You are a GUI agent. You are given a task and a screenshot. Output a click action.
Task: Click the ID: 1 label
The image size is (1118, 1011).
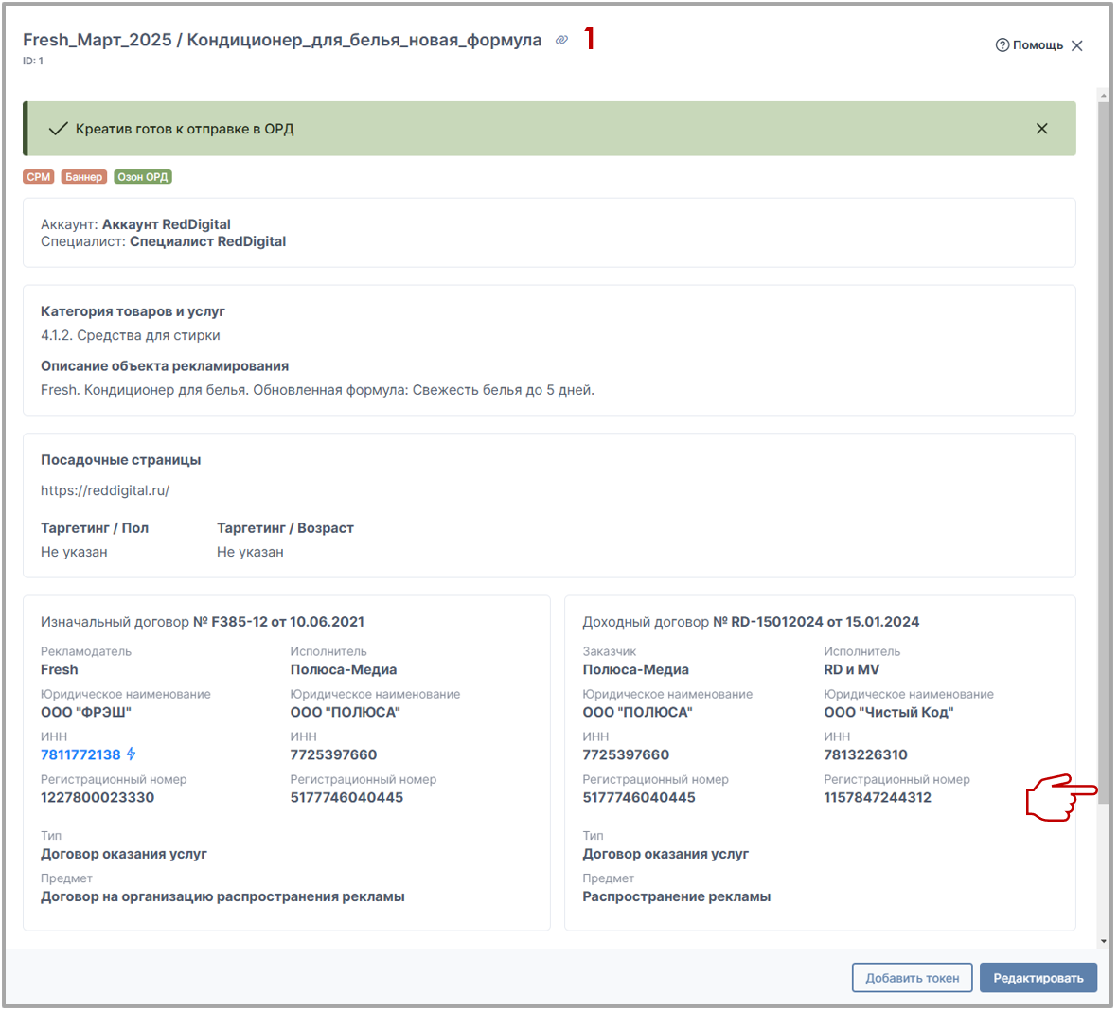(x=33, y=61)
